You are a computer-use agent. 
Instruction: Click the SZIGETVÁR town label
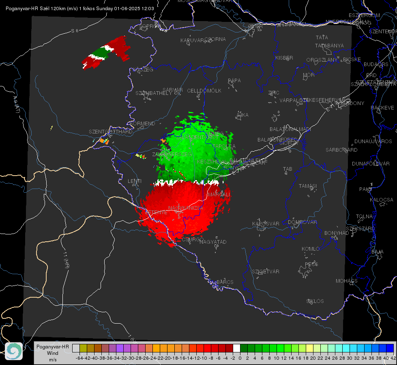[266, 272]
